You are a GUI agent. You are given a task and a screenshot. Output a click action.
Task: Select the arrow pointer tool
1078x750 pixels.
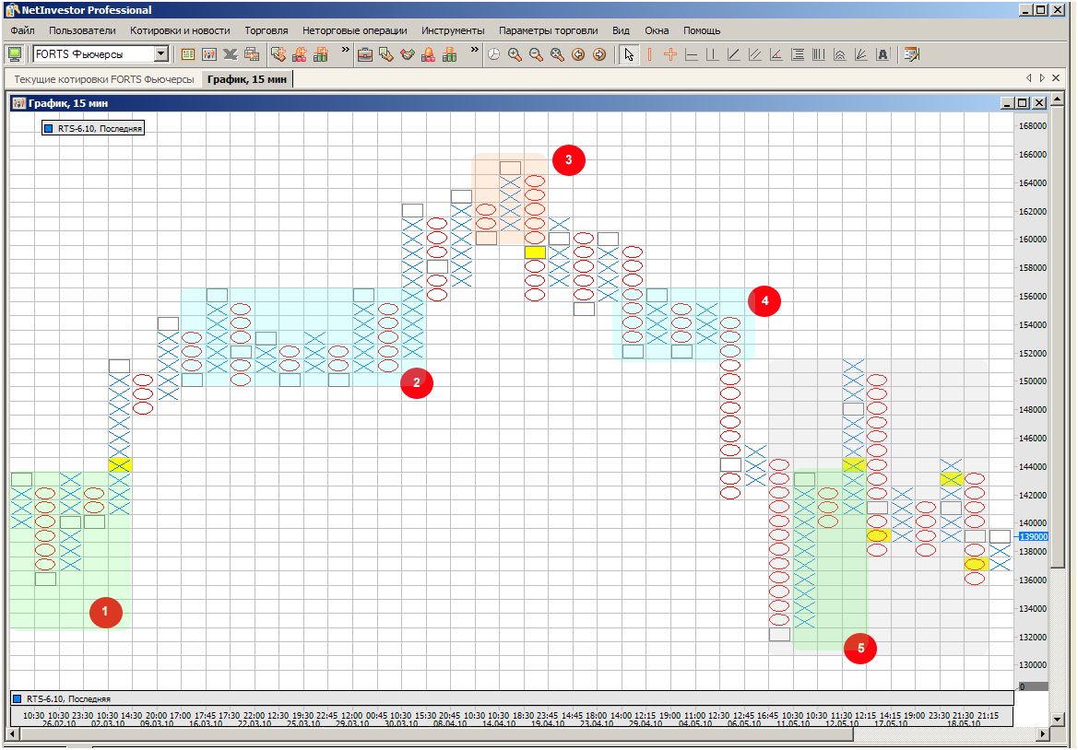click(x=628, y=54)
